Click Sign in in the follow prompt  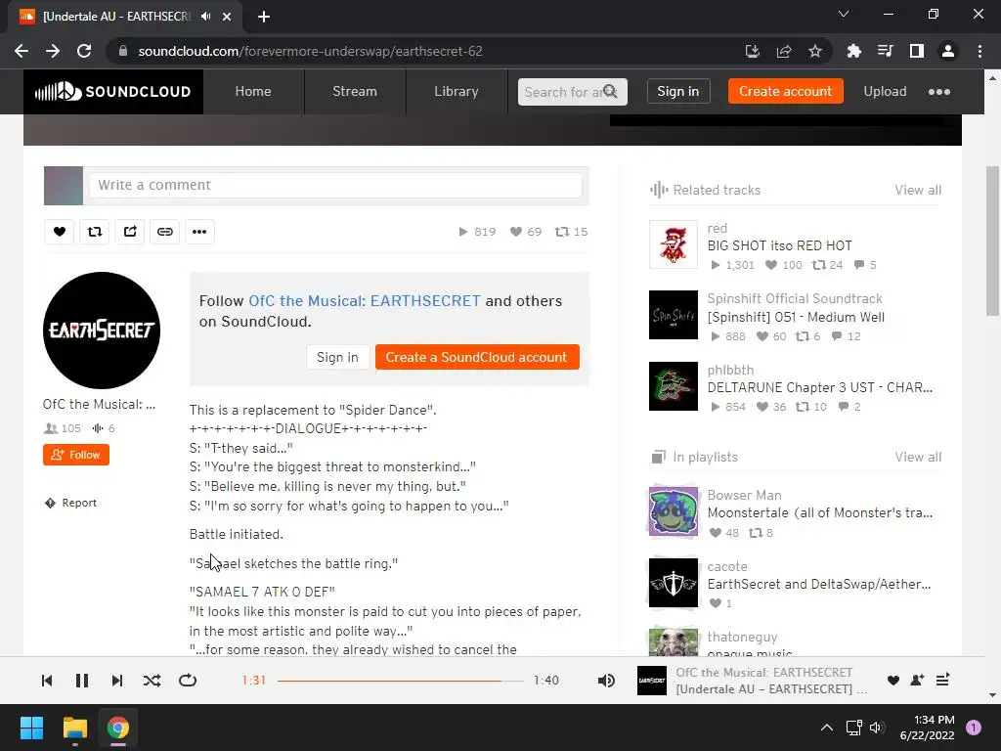pyautogui.click(x=337, y=357)
